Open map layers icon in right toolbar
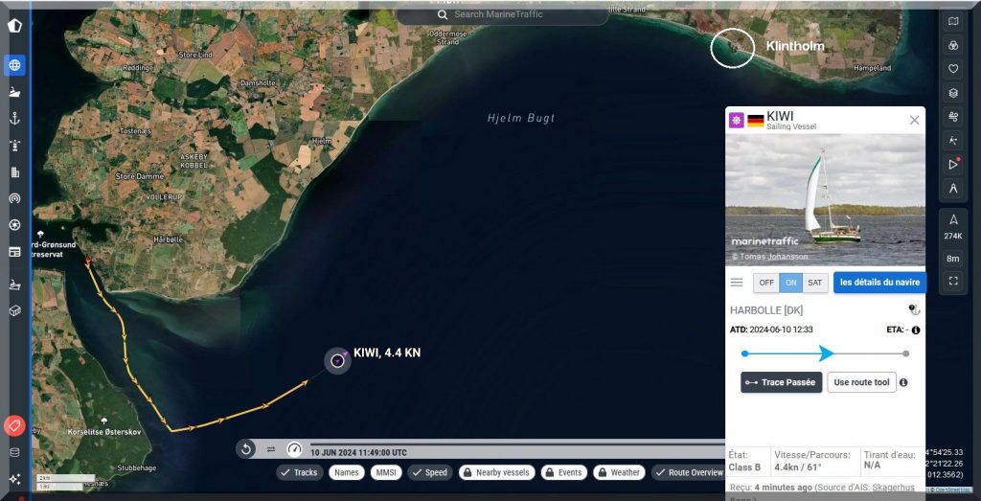Image resolution: width=981 pixels, height=501 pixels. [953, 93]
